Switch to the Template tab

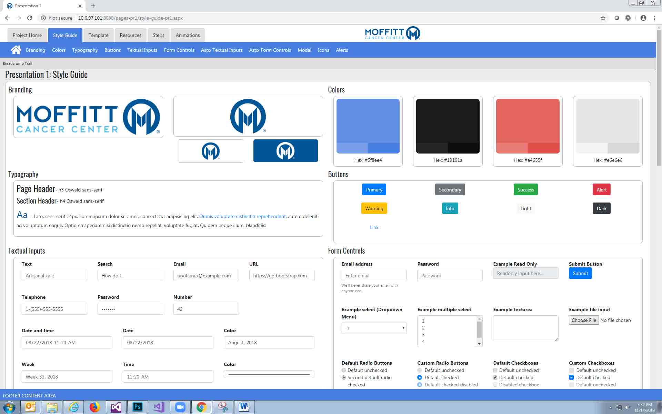click(x=98, y=35)
